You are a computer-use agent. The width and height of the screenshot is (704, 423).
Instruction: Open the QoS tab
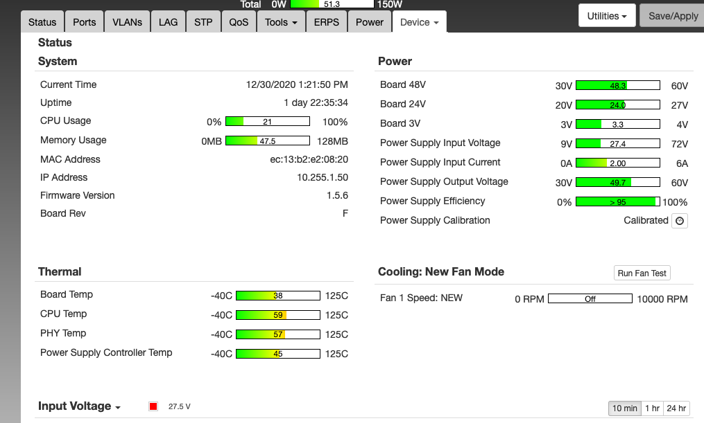(239, 22)
